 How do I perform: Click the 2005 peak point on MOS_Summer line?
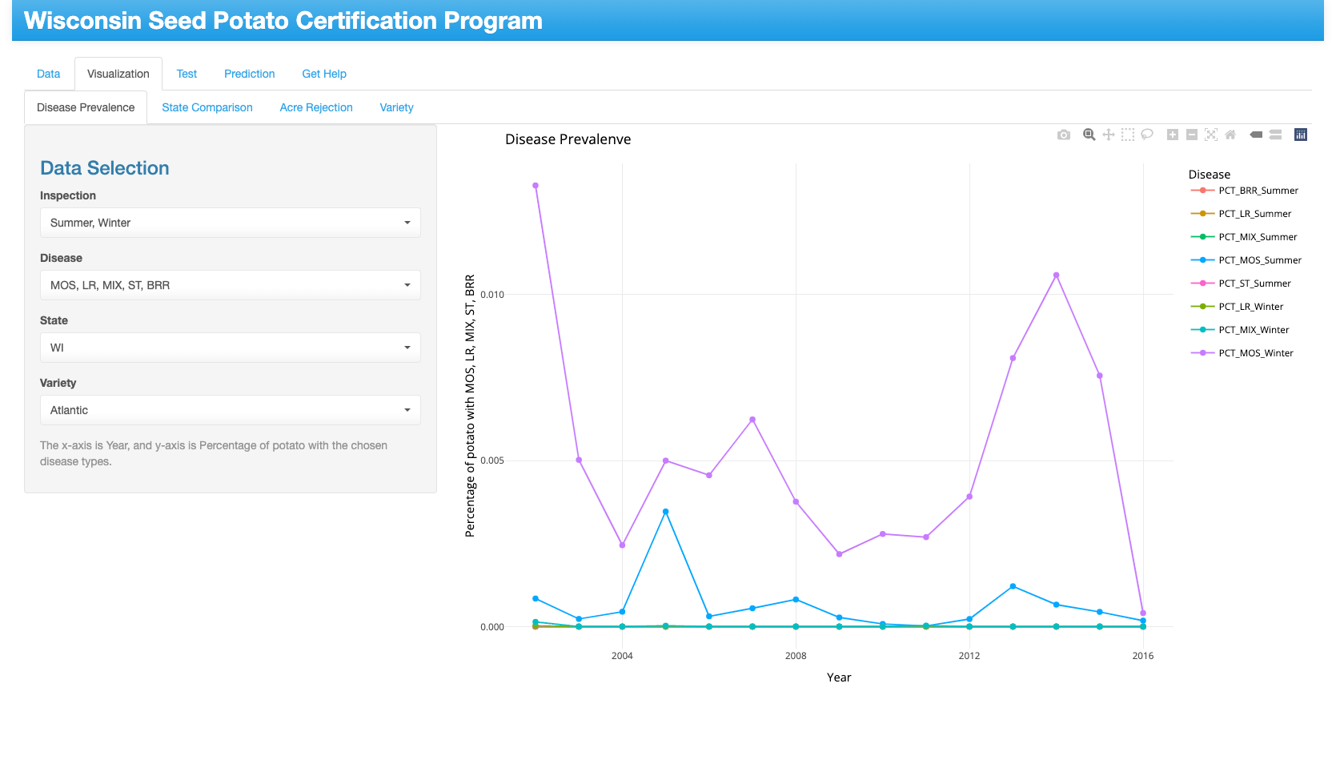pyautogui.click(x=665, y=512)
